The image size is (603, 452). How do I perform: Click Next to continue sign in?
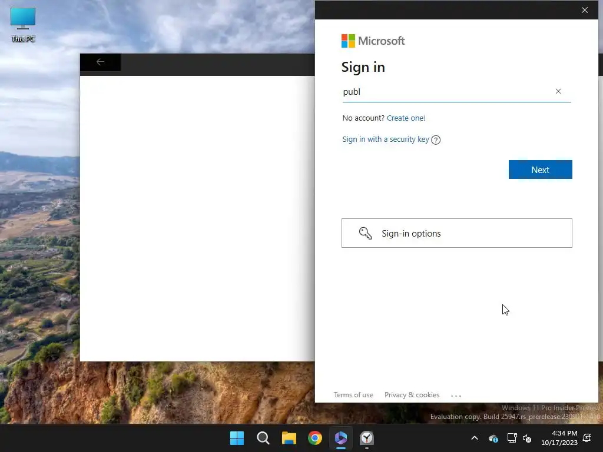point(541,169)
